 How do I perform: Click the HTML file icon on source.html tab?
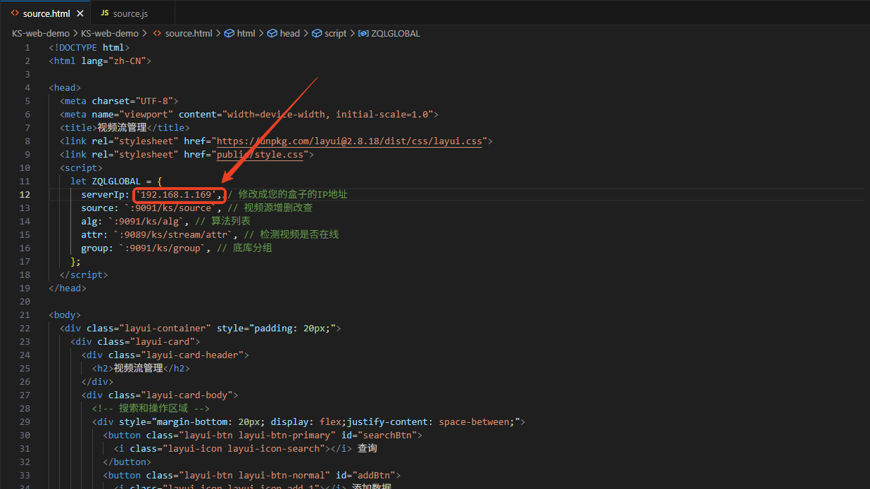15,13
